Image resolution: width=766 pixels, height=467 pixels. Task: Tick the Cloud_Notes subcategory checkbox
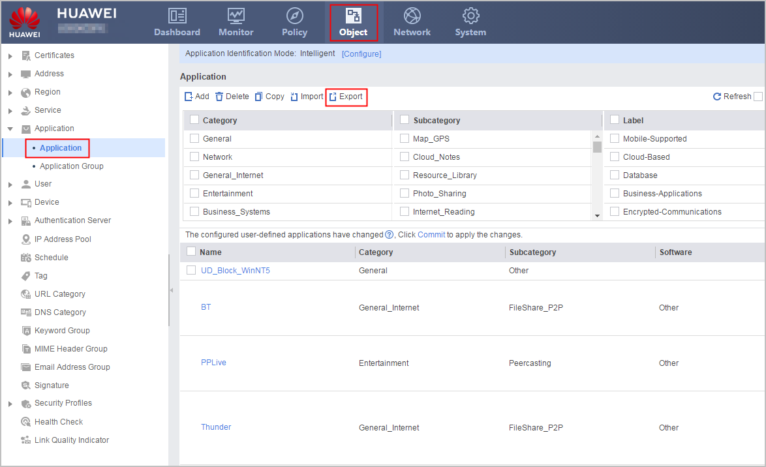[405, 157]
